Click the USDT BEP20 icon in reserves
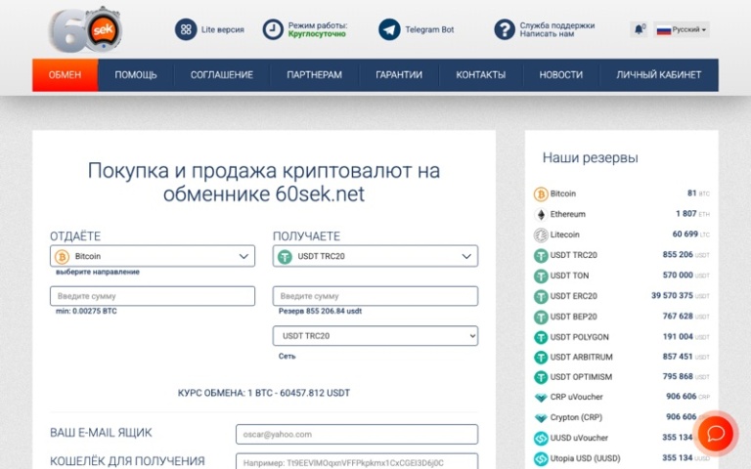The image size is (751, 469). click(x=541, y=317)
